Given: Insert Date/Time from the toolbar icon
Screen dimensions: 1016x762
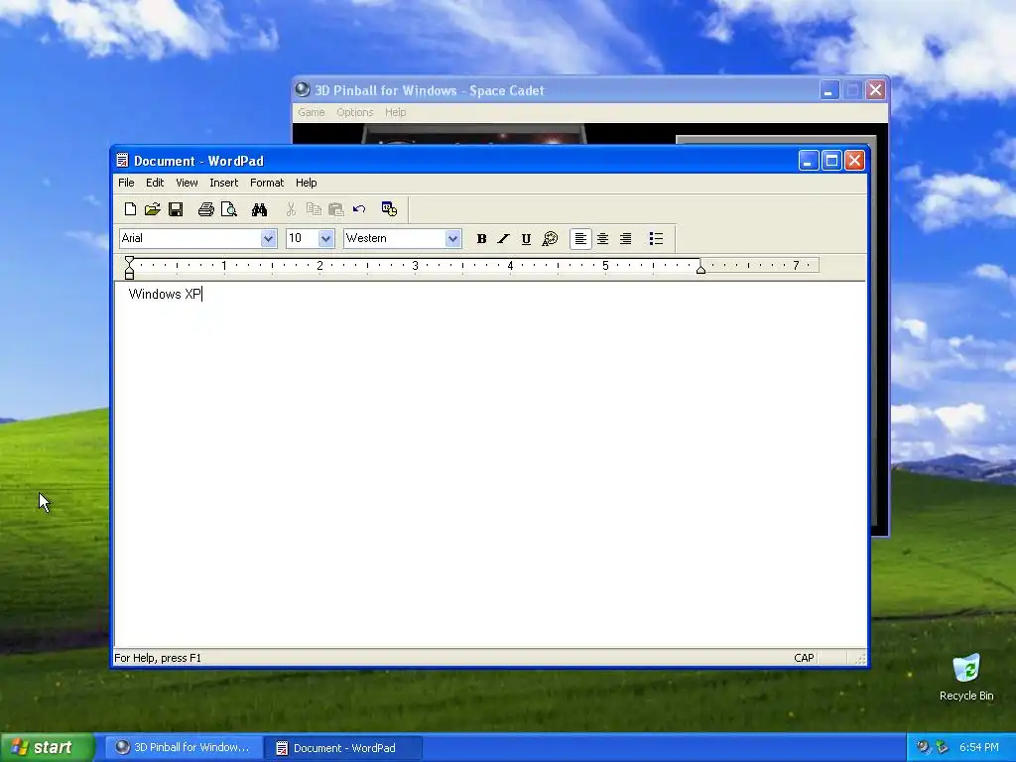Looking at the screenshot, I should [389, 208].
